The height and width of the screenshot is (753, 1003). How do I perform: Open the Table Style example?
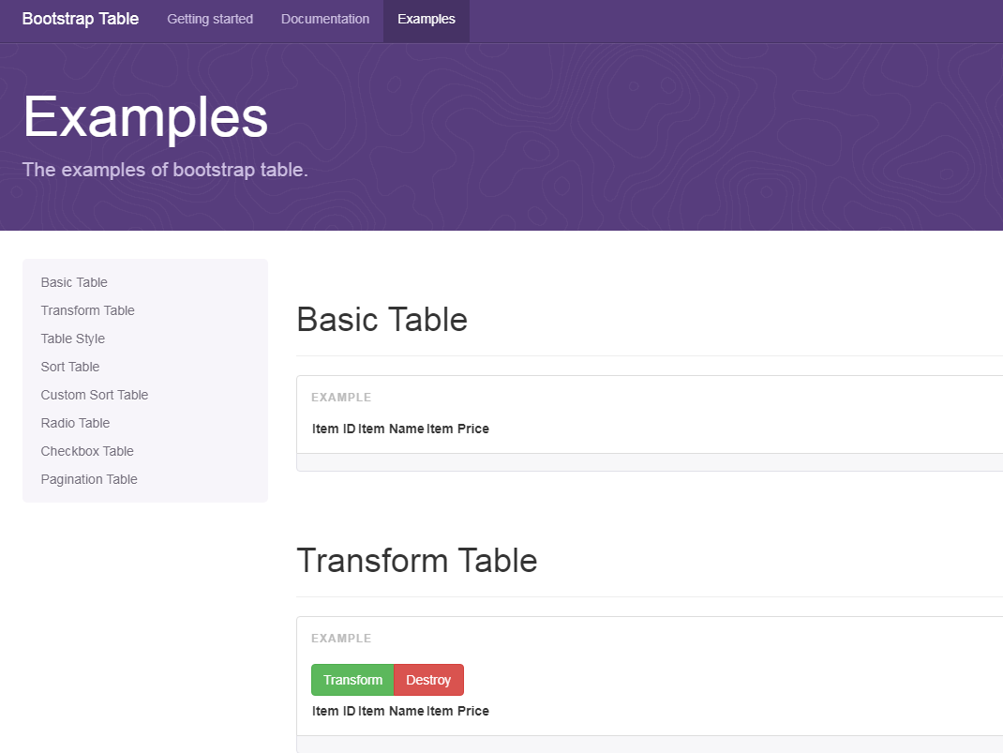tap(72, 339)
